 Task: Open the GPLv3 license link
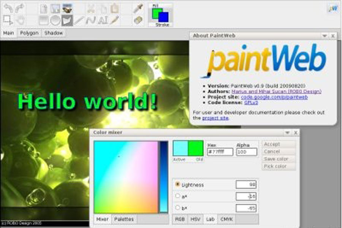251,103
